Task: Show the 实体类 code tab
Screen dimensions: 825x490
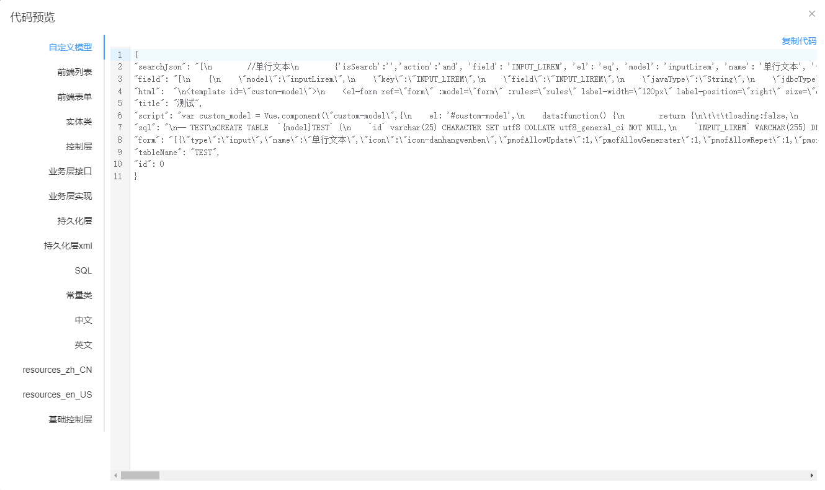Action: pos(79,122)
